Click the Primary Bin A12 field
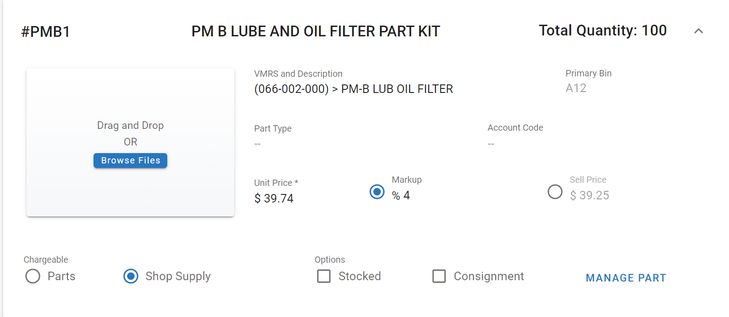The image size is (729, 317). (x=576, y=88)
